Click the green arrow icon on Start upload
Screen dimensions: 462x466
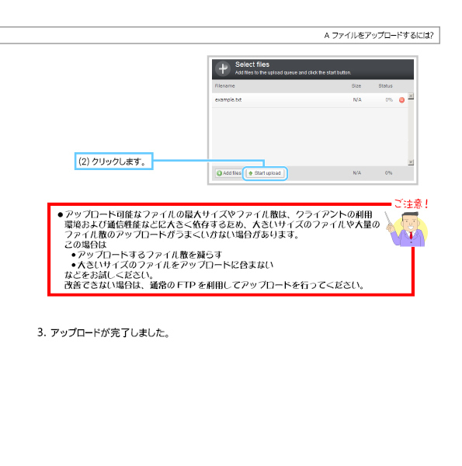(251, 173)
